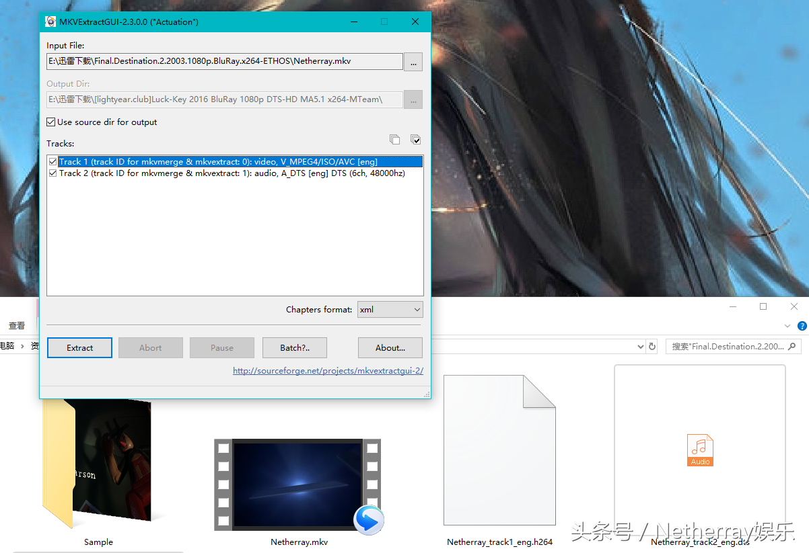Toggle Use source dir for output checkbox
This screenshot has width=809, height=553.
pyautogui.click(x=50, y=122)
